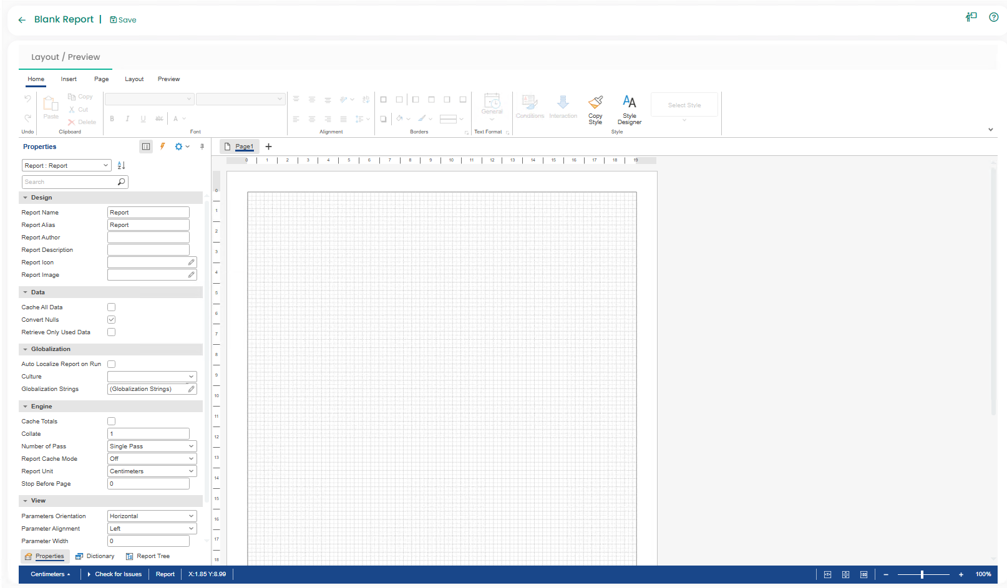Open the Dictionary panel tab
The width and height of the screenshot is (1007, 588).
point(95,556)
